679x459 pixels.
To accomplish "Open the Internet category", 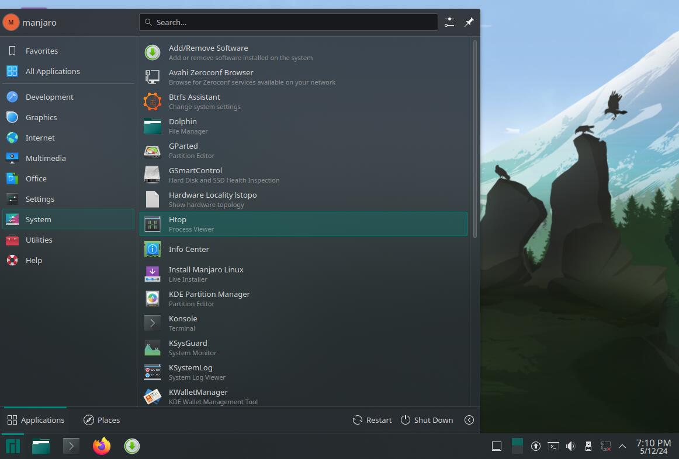I will point(68,138).
